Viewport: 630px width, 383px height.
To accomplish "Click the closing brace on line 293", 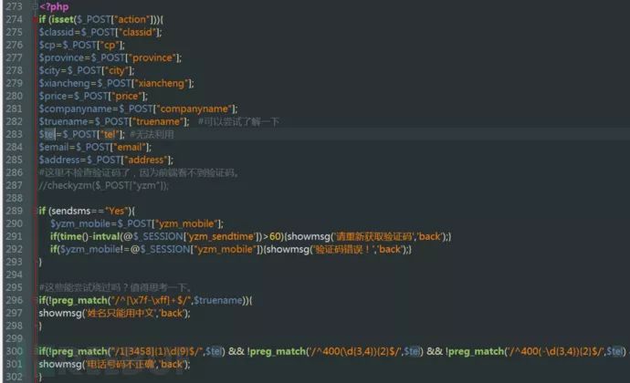I will click(40, 262).
